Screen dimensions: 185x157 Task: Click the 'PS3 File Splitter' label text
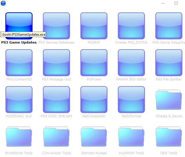[169, 79]
